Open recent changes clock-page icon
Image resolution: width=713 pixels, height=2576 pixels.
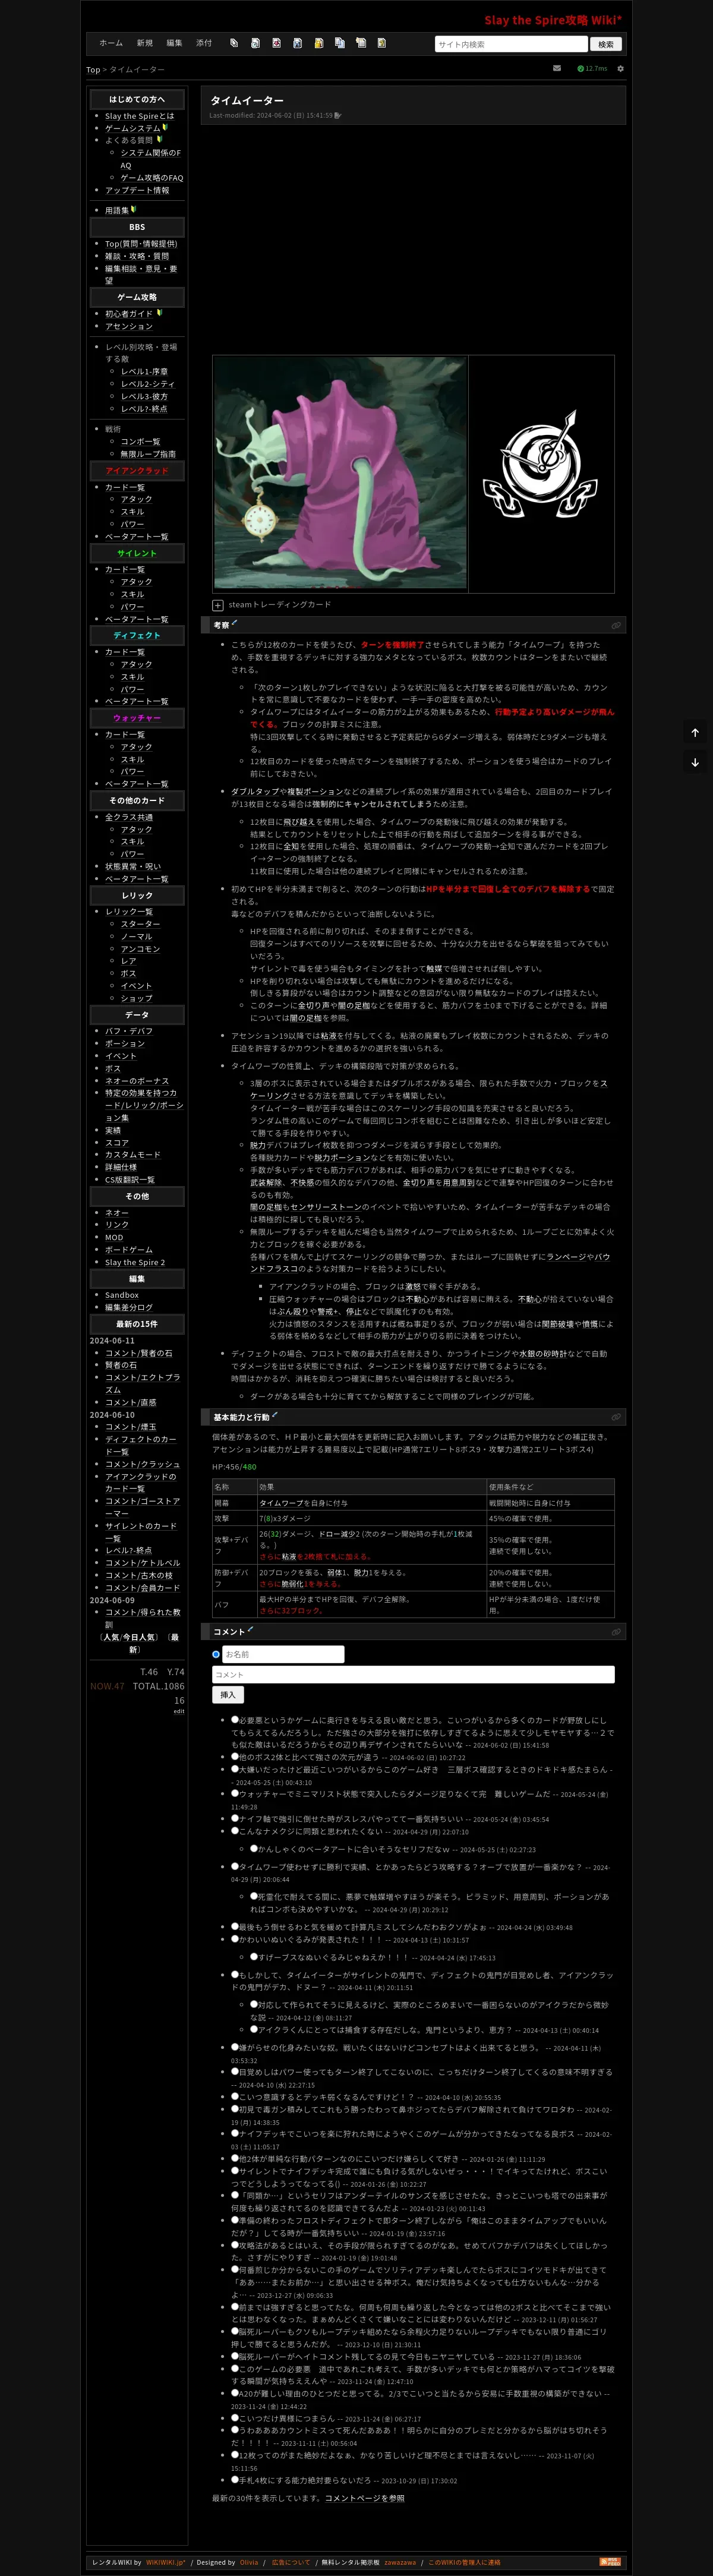pyautogui.click(x=255, y=43)
